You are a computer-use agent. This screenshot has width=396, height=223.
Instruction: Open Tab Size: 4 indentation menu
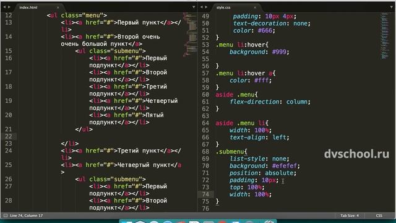point(350,216)
